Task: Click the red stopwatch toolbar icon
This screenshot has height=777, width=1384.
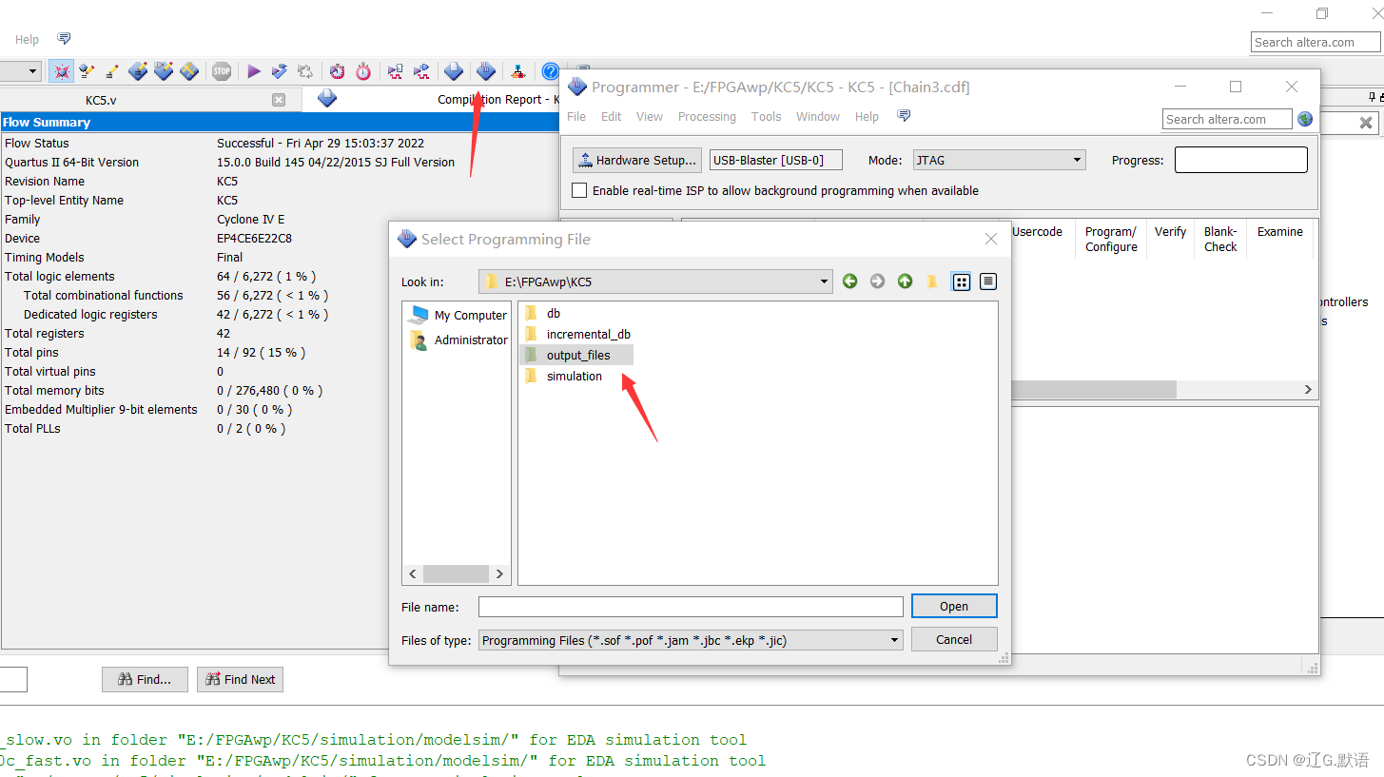Action: (x=363, y=71)
